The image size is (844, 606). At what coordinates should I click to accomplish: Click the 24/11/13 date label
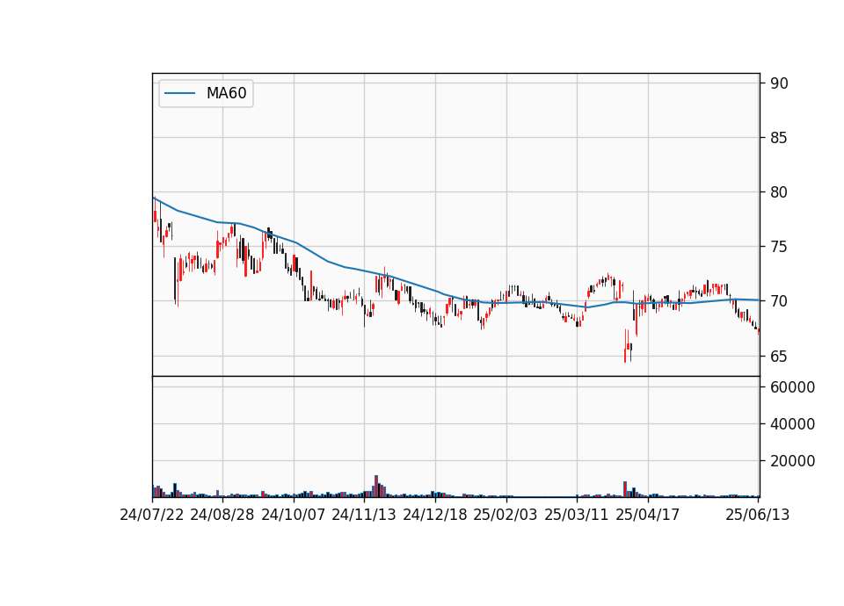pos(364,516)
